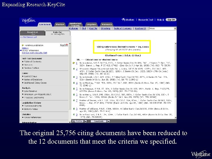Click the Full Screen List link
The image size is (212, 159).
click(29, 37)
